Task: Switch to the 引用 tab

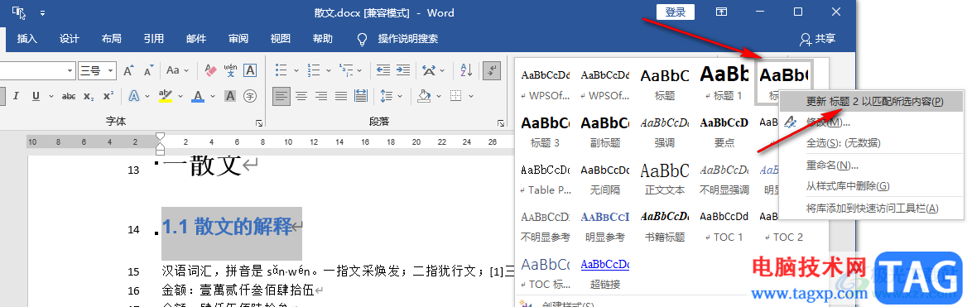Action: 153,39
